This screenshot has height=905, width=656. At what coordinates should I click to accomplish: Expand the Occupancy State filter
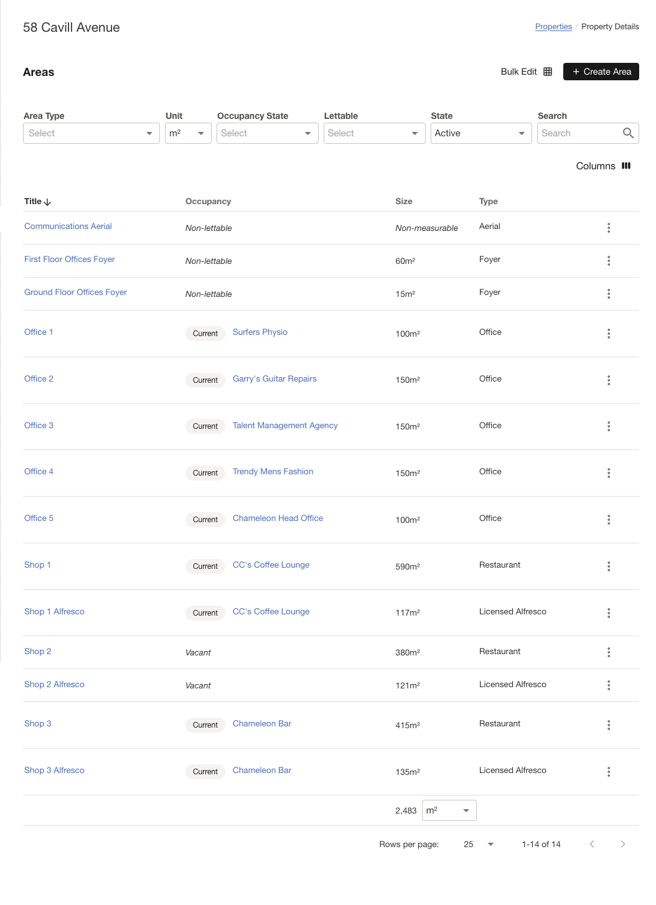pyautogui.click(x=266, y=133)
